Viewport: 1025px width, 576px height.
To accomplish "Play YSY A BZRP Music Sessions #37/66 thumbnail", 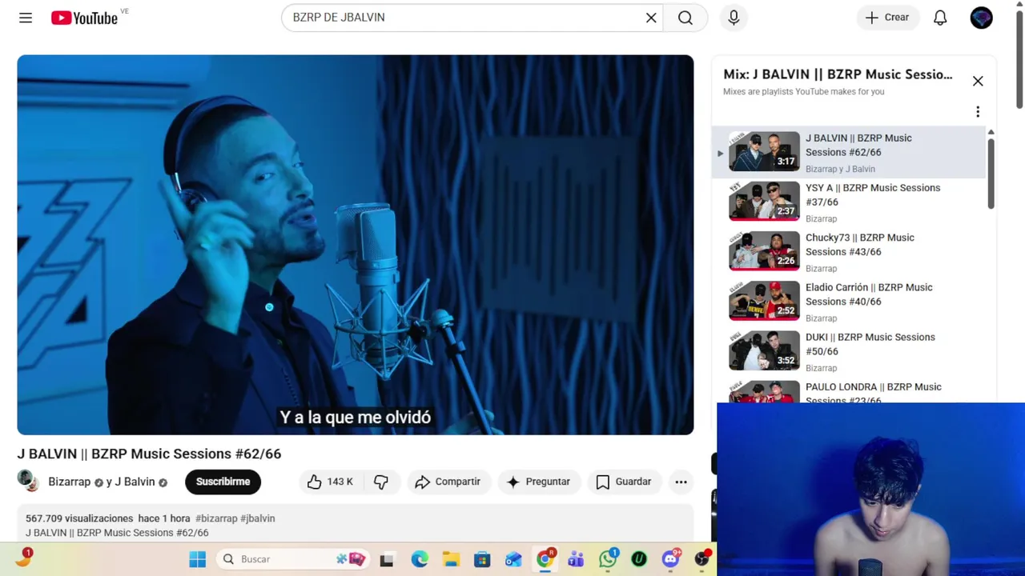I will 764,201.
